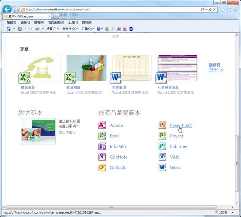Click the search magnifier in address bar
This screenshot has height=217, width=241.
202,10
